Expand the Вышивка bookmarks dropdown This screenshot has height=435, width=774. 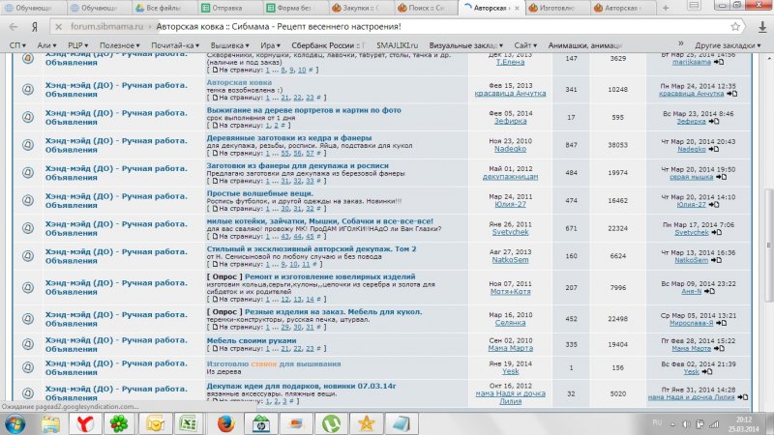pyautogui.click(x=229, y=44)
